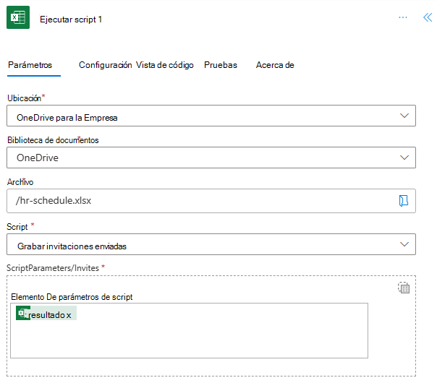The image size is (437, 383).
Task: Open the file picker icon in Archivo
Action: click(x=403, y=201)
